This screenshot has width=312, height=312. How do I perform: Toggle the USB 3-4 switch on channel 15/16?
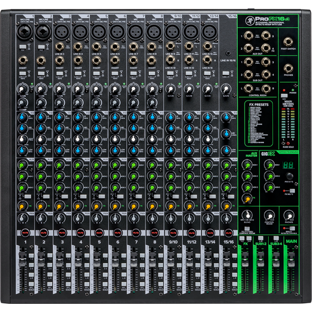point(225,73)
